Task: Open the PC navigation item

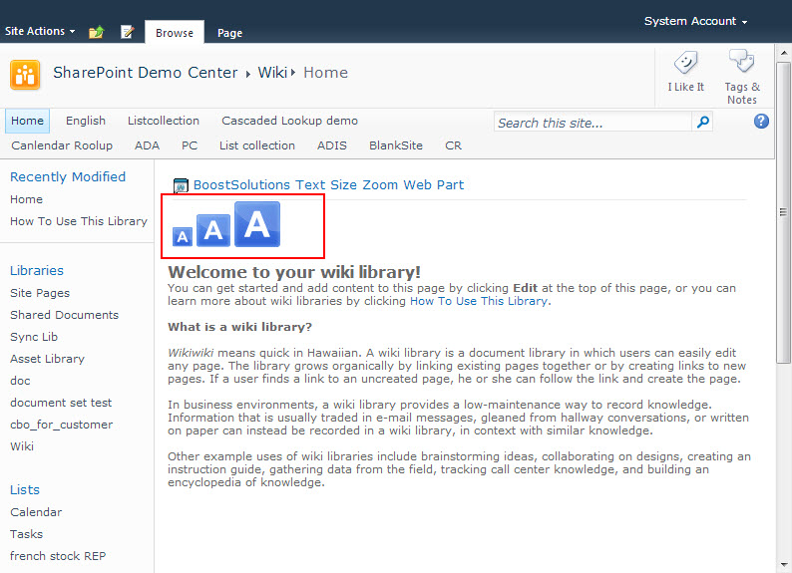Action: click(x=190, y=145)
